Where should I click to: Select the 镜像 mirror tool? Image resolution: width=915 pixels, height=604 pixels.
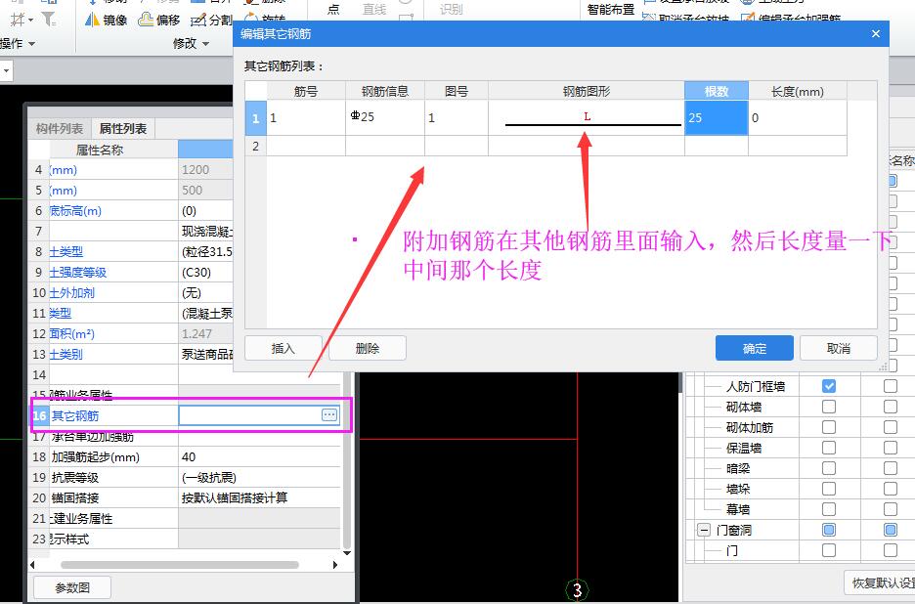pyautogui.click(x=107, y=21)
